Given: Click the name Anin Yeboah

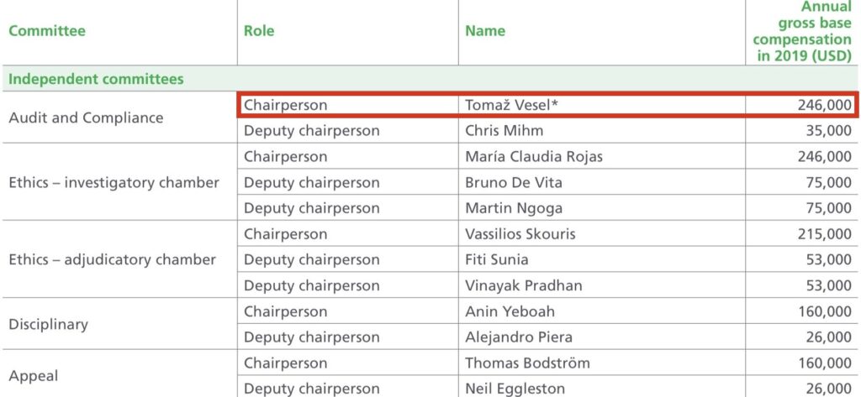Looking at the screenshot, I should click(x=510, y=311).
